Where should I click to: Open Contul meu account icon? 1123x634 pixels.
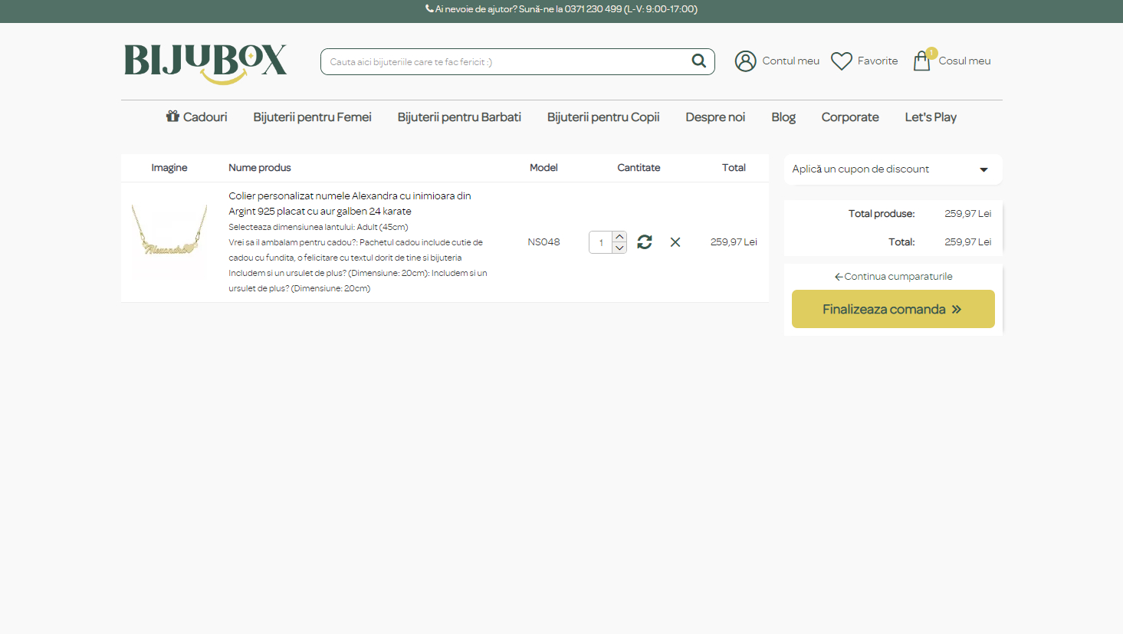point(745,61)
